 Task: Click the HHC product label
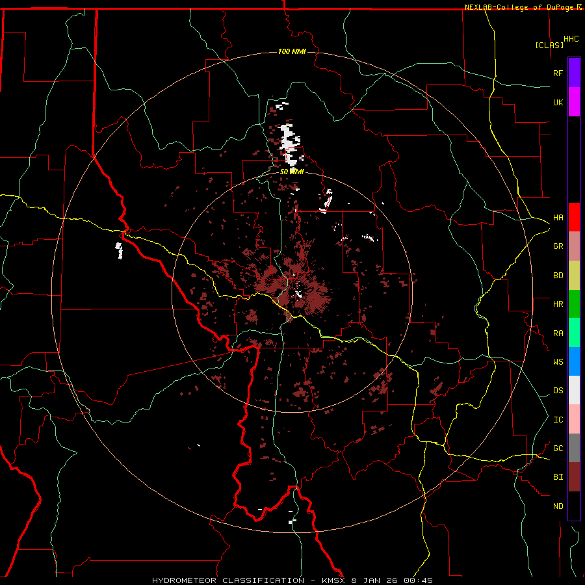coord(571,39)
